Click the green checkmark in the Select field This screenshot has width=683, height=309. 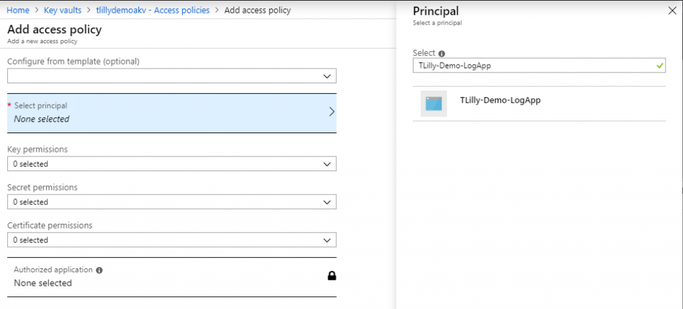tap(660, 65)
